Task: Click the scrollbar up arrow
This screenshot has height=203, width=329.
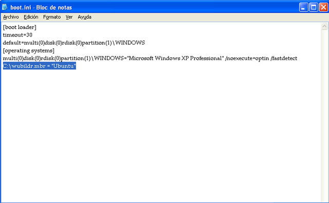Action: tap(324, 26)
